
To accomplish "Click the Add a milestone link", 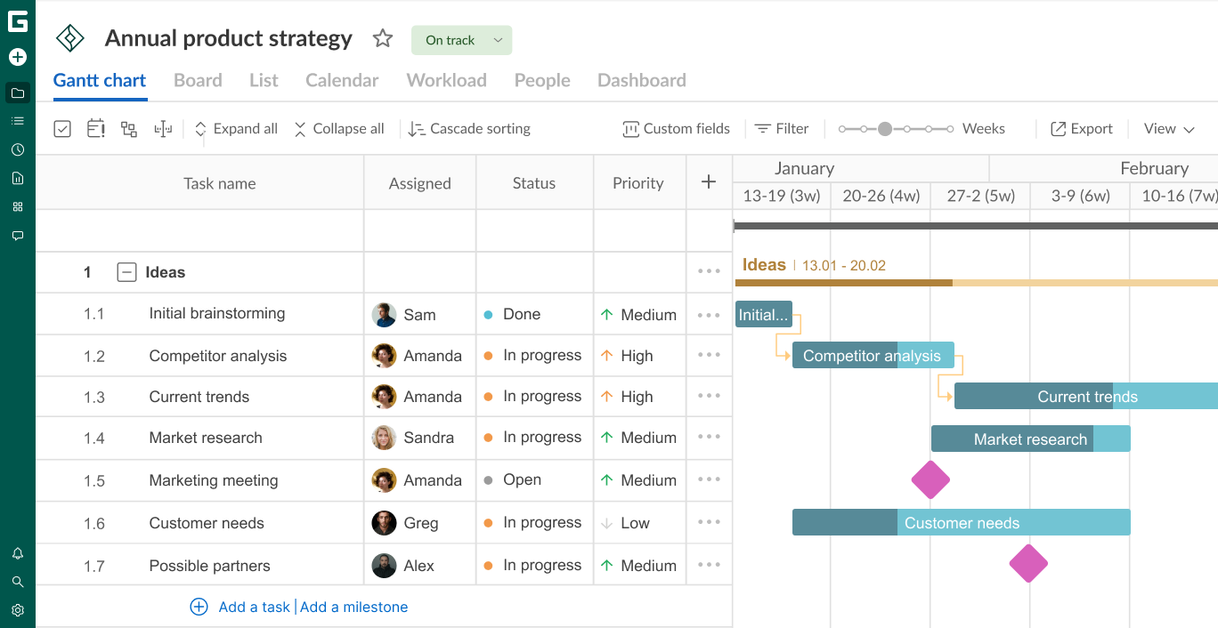I will tap(353, 606).
